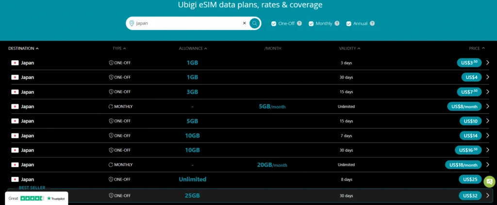497x205 pixels.
Task: Choose the US$10 price button
Action: pyautogui.click(x=470, y=121)
